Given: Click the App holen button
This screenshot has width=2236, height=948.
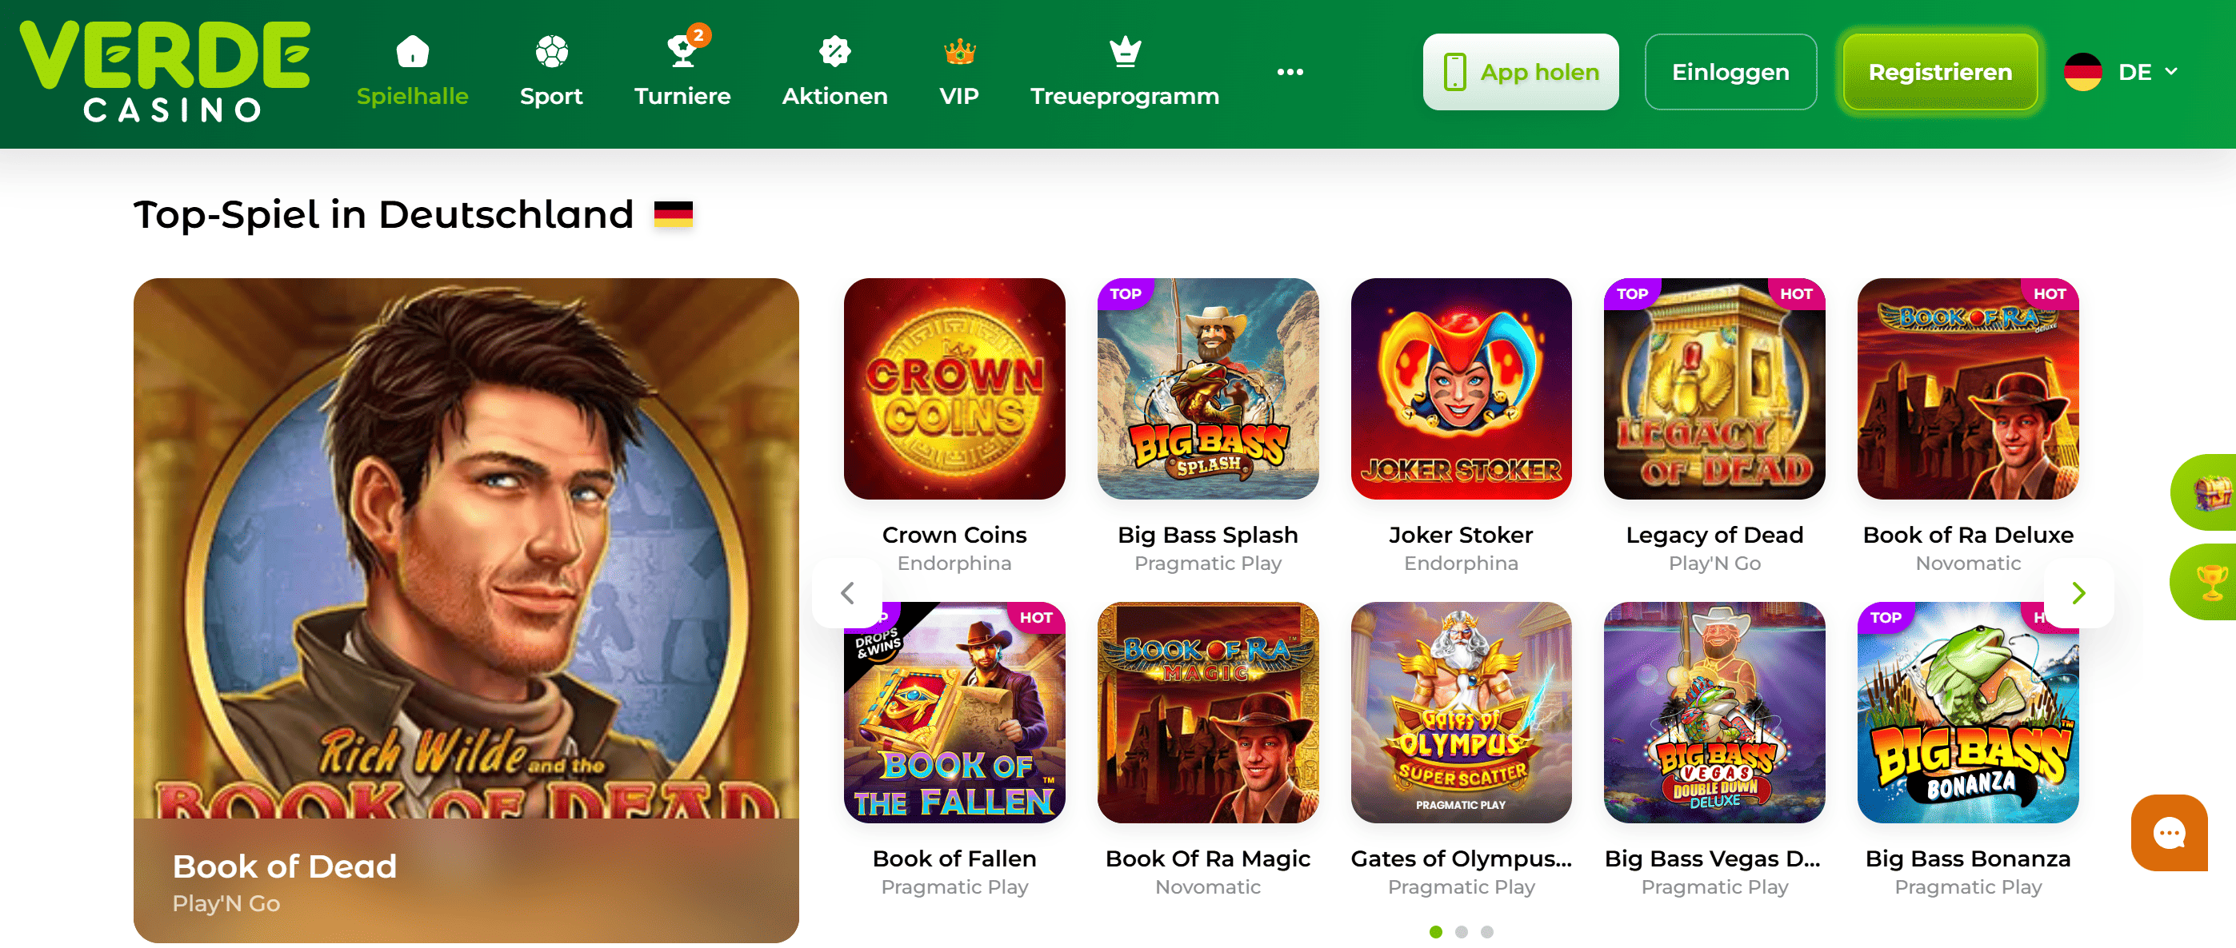Looking at the screenshot, I should [1520, 72].
